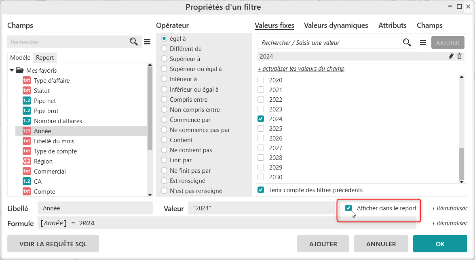475x260 pixels.
Task: Delete the 2024 value with trash icon
Action: [x=460, y=57]
